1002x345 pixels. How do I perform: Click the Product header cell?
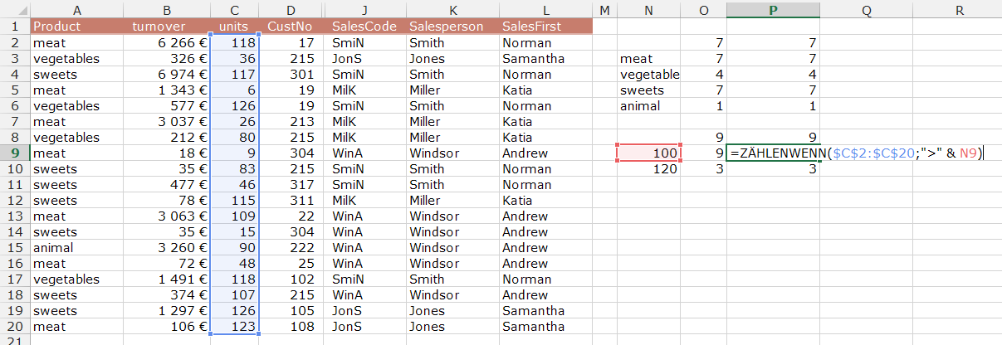[x=76, y=27]
